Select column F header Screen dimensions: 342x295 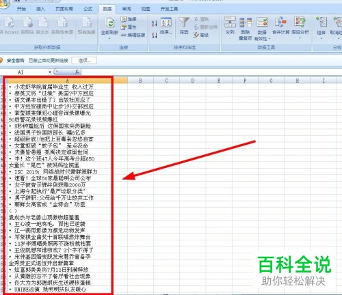pos(245,81)
